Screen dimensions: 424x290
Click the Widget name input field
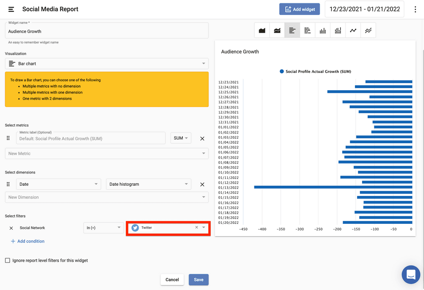point(106,31)
